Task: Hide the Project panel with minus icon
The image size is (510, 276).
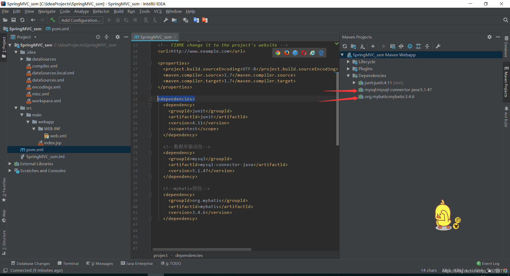Action: pos(126,37)
